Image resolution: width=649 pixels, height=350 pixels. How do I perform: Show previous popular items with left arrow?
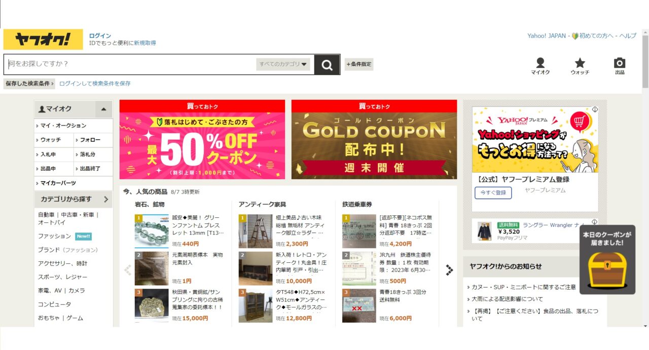coord(128,270)
